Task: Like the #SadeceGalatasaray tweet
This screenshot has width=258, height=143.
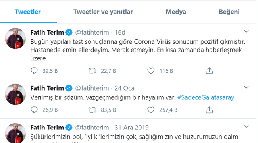Action: pos(151,110)
